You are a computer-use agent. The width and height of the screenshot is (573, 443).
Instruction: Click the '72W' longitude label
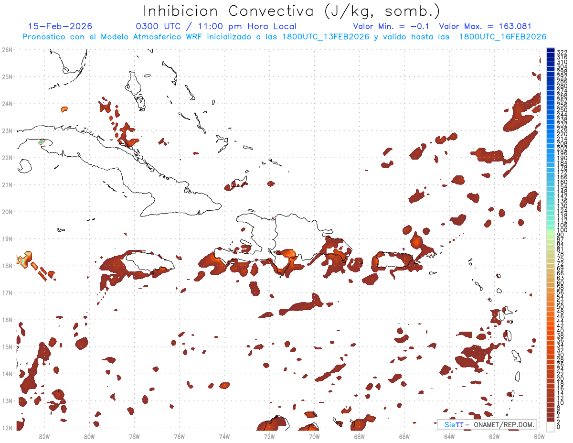pyautogui.click(x=269, y=436)
